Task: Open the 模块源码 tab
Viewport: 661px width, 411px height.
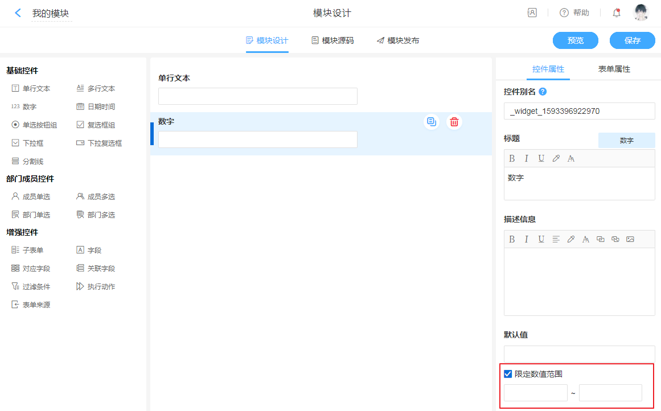Action: tap(332, 40)
